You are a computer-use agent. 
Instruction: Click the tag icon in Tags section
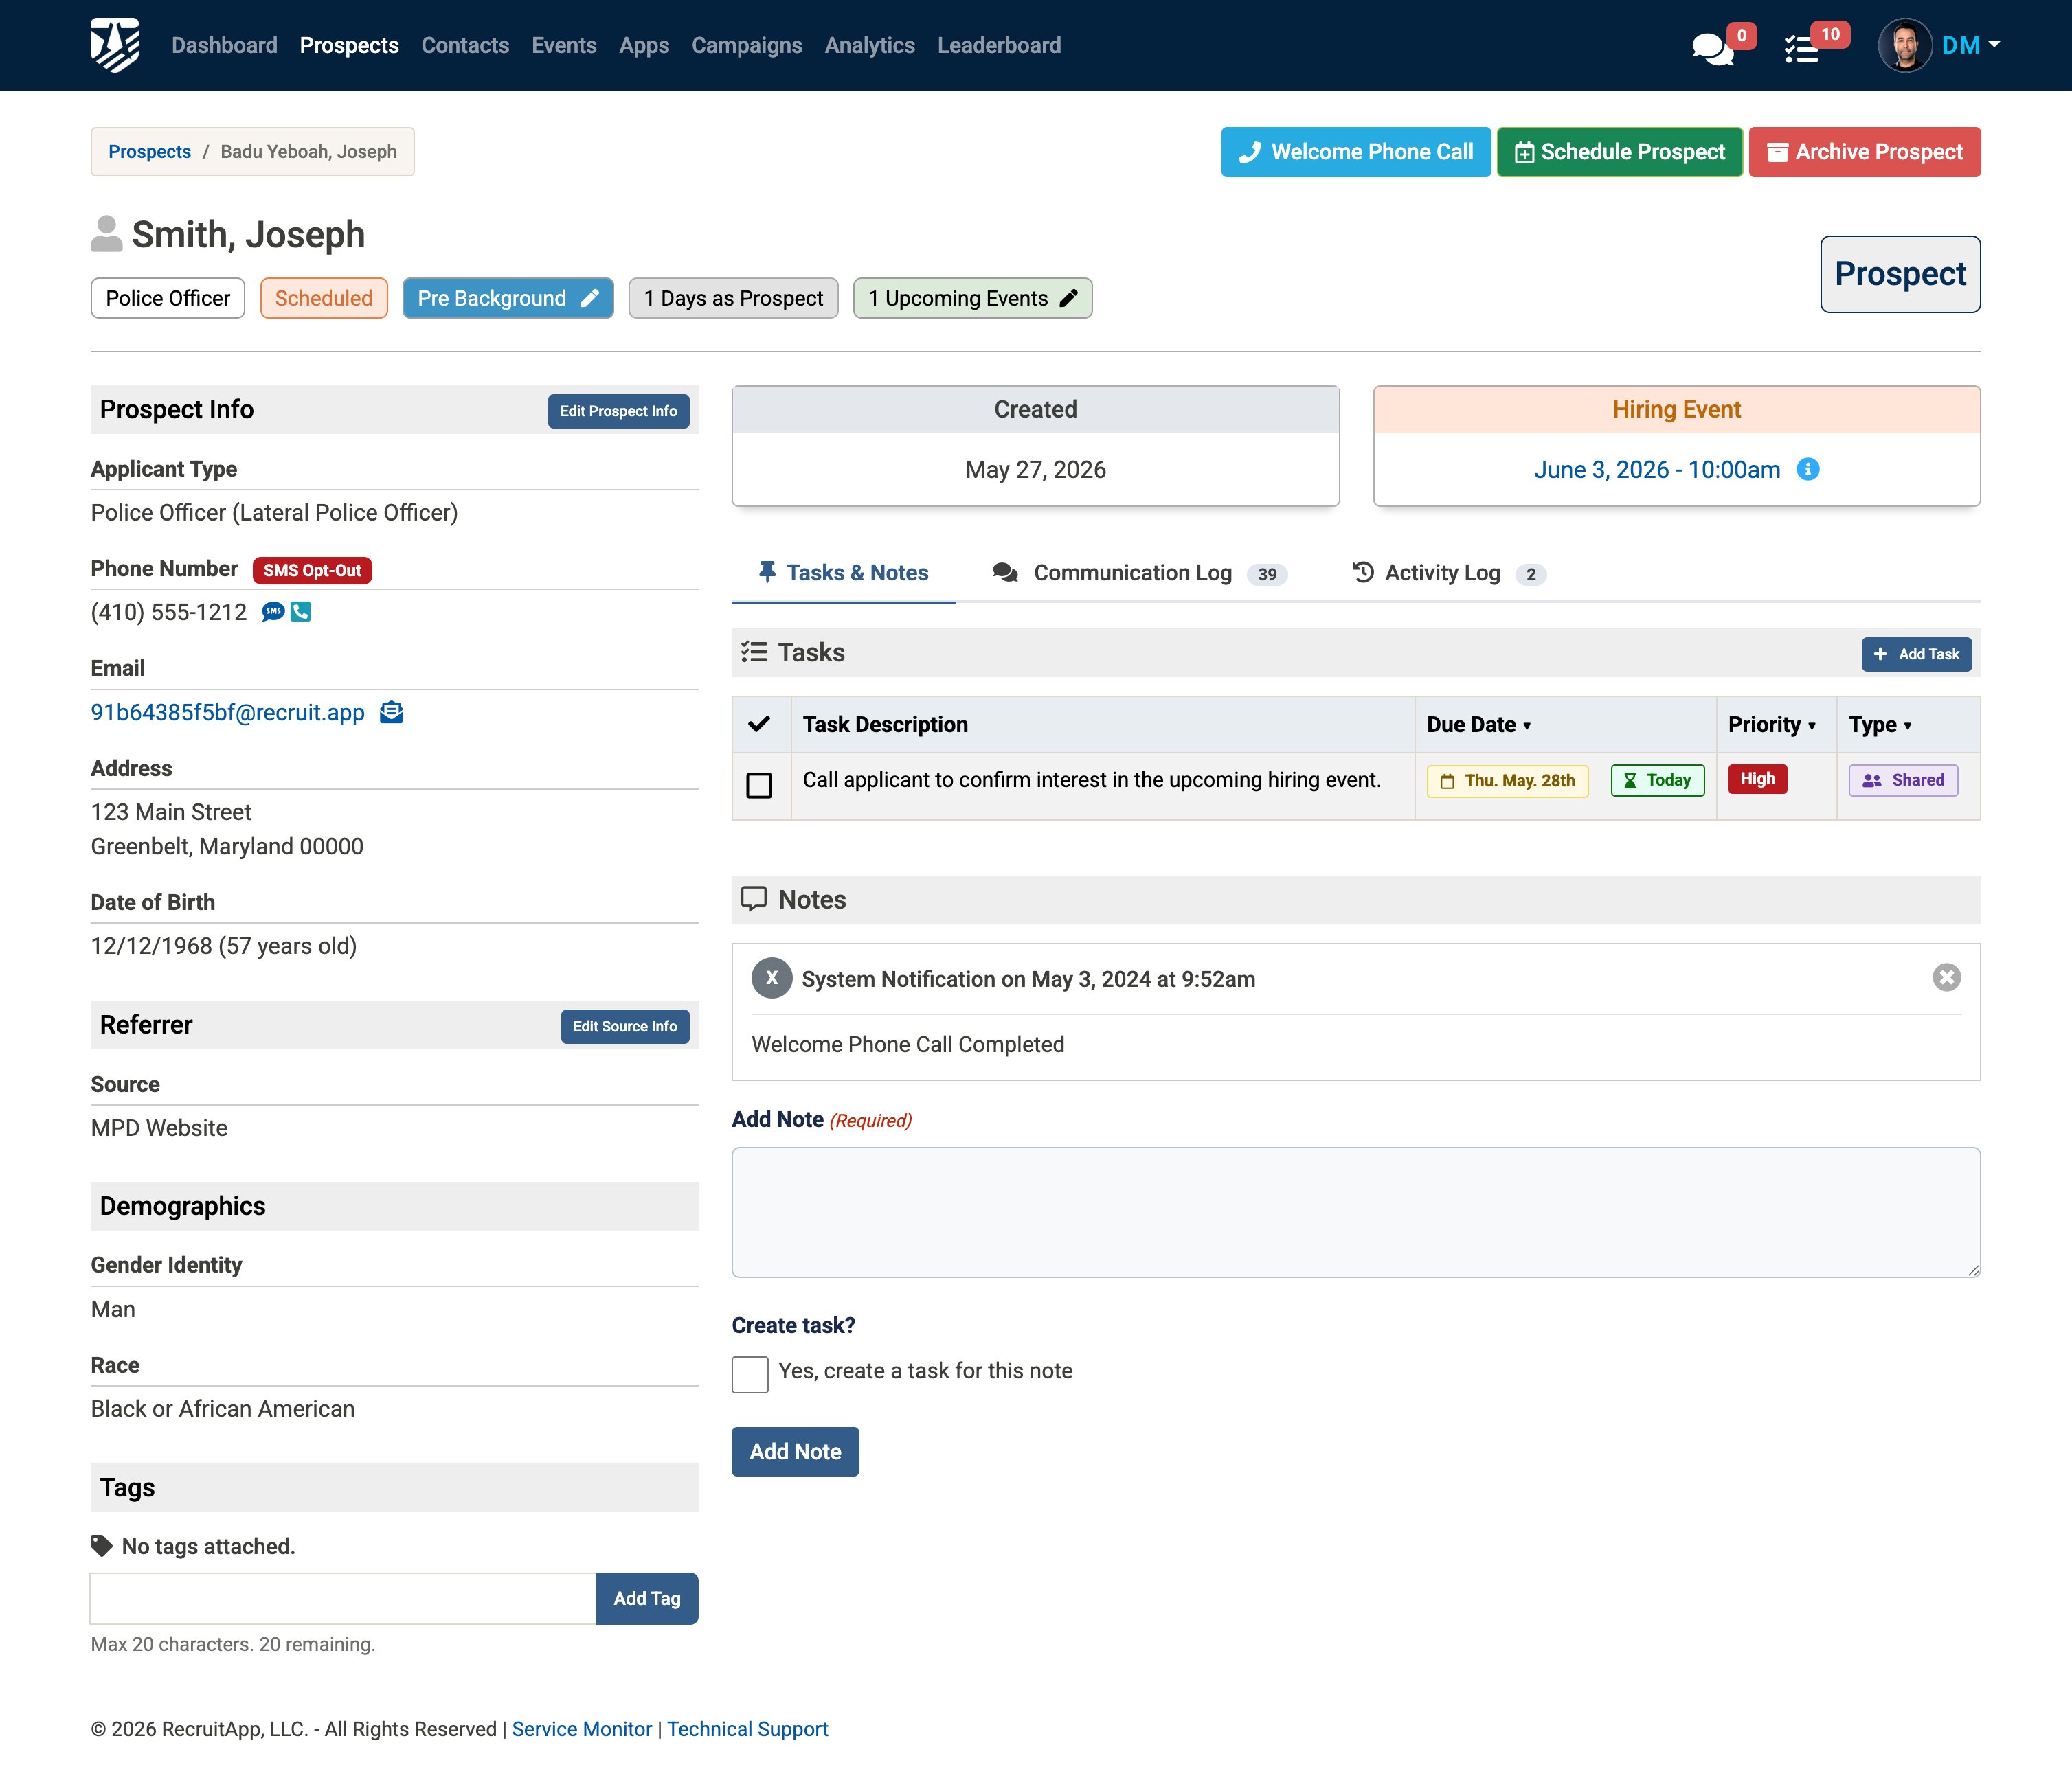102,1545
